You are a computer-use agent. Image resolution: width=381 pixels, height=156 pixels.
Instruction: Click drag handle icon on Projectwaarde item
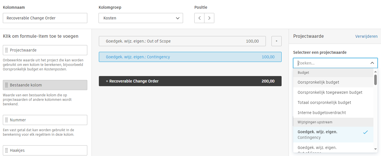point(6,50)
